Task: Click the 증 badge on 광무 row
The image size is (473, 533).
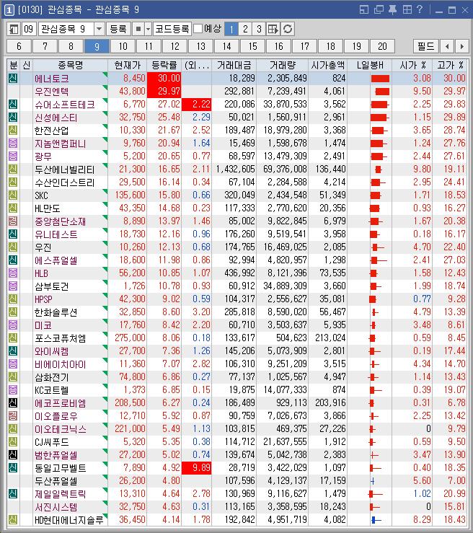Action: click(x=13, y=156)
